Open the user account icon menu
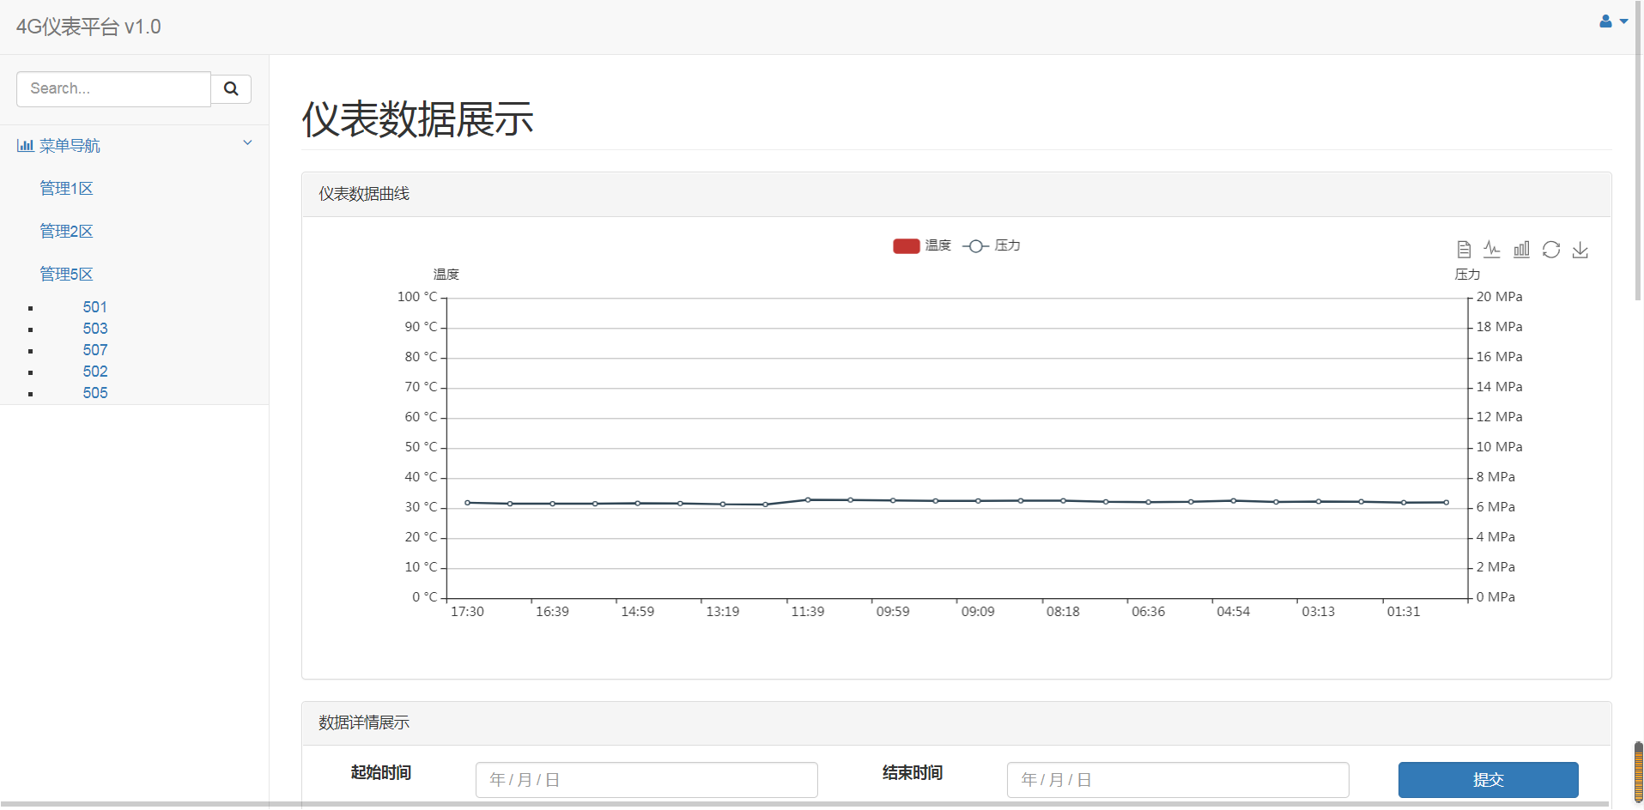Viewport: 1644px width, 810px height. [x=1612, y=21]
